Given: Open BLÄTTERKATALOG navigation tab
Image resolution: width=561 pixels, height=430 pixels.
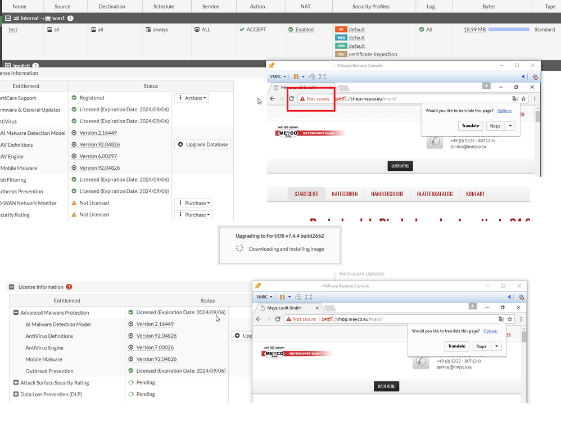Looking at the screenshot, I should pyautogui.click(x=435, y=194).
